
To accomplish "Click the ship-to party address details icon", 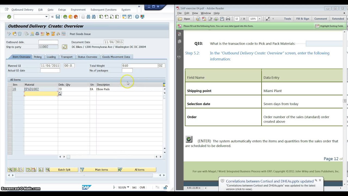I will pos(64,47).
